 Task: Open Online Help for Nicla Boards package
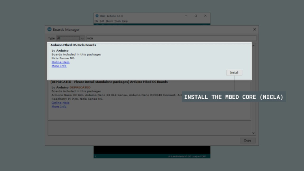[x=61, y=62]
